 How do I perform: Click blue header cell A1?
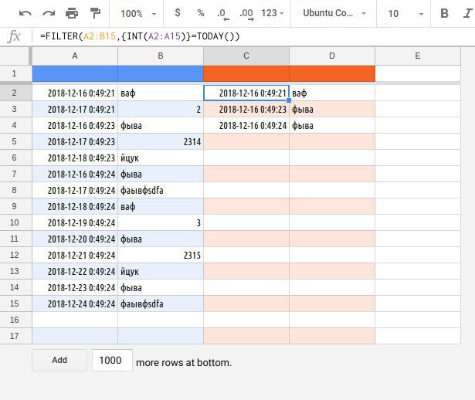coord(75,73)
